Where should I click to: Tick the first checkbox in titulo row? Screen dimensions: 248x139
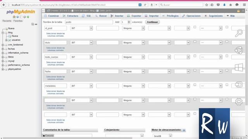(x=195, y=41)
